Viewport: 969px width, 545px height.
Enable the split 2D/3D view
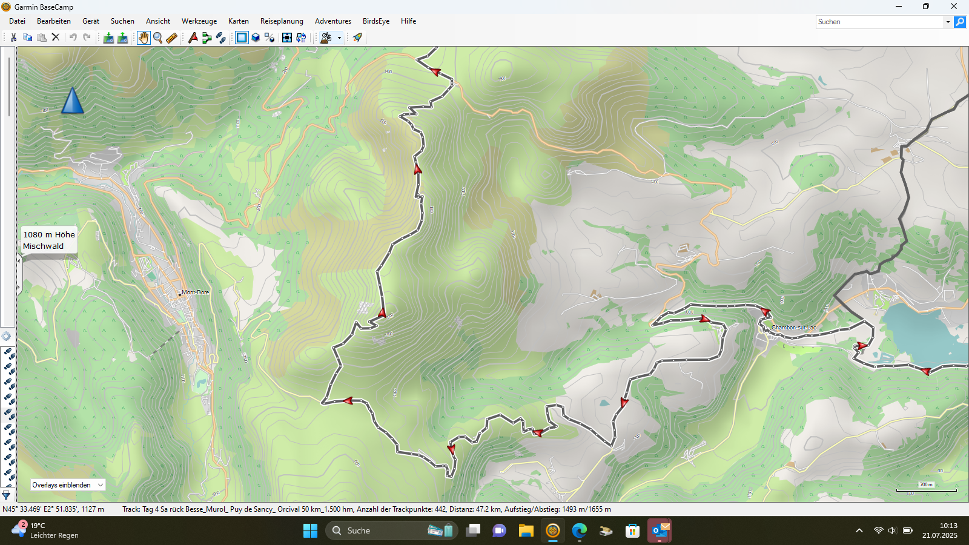pos(270,38)
